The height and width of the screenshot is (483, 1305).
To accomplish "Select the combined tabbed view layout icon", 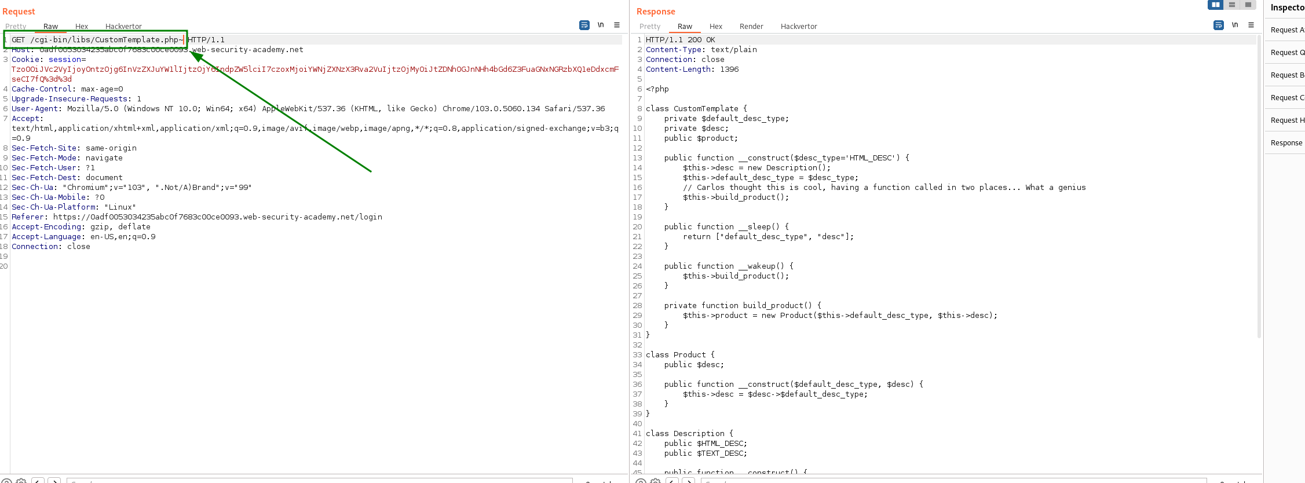I will click(1248, 5).
